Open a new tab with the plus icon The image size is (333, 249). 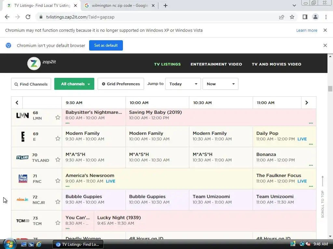[x=166, y=6]
